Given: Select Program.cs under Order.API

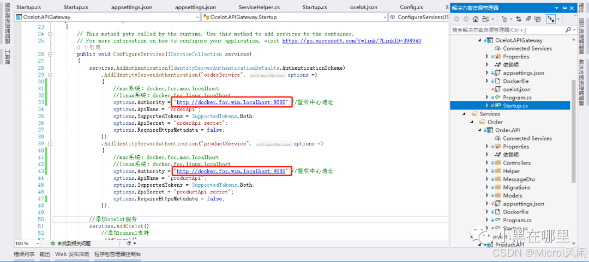Looking at the screenshot, I should (517, 221).
